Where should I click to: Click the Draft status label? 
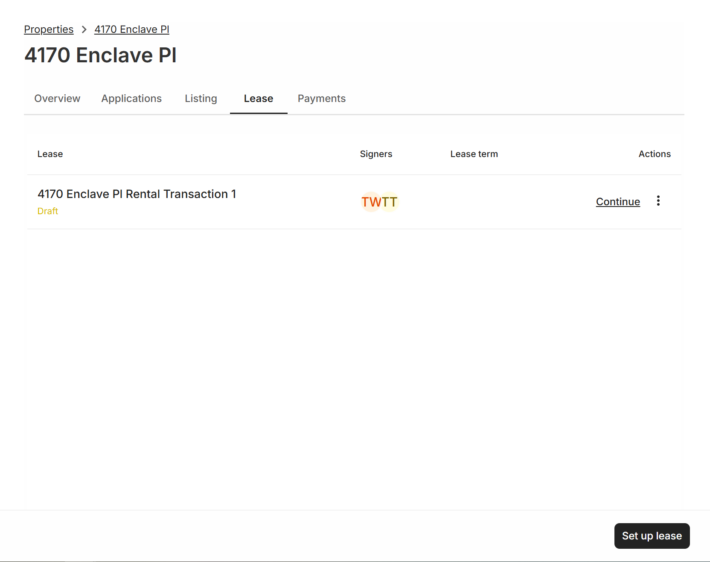[47, 211]
